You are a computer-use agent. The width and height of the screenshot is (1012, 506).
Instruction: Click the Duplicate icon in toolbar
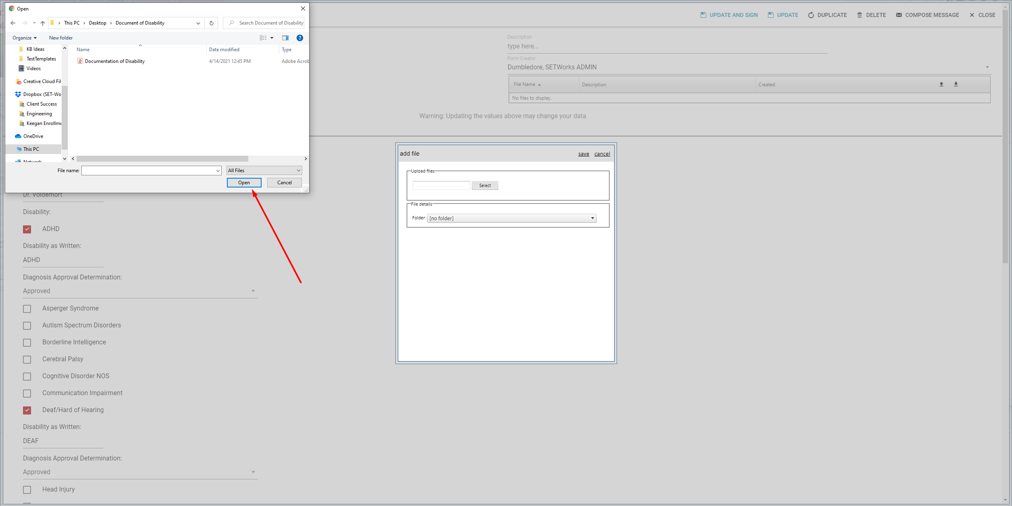pyautogui.click(x=811, y=15)
